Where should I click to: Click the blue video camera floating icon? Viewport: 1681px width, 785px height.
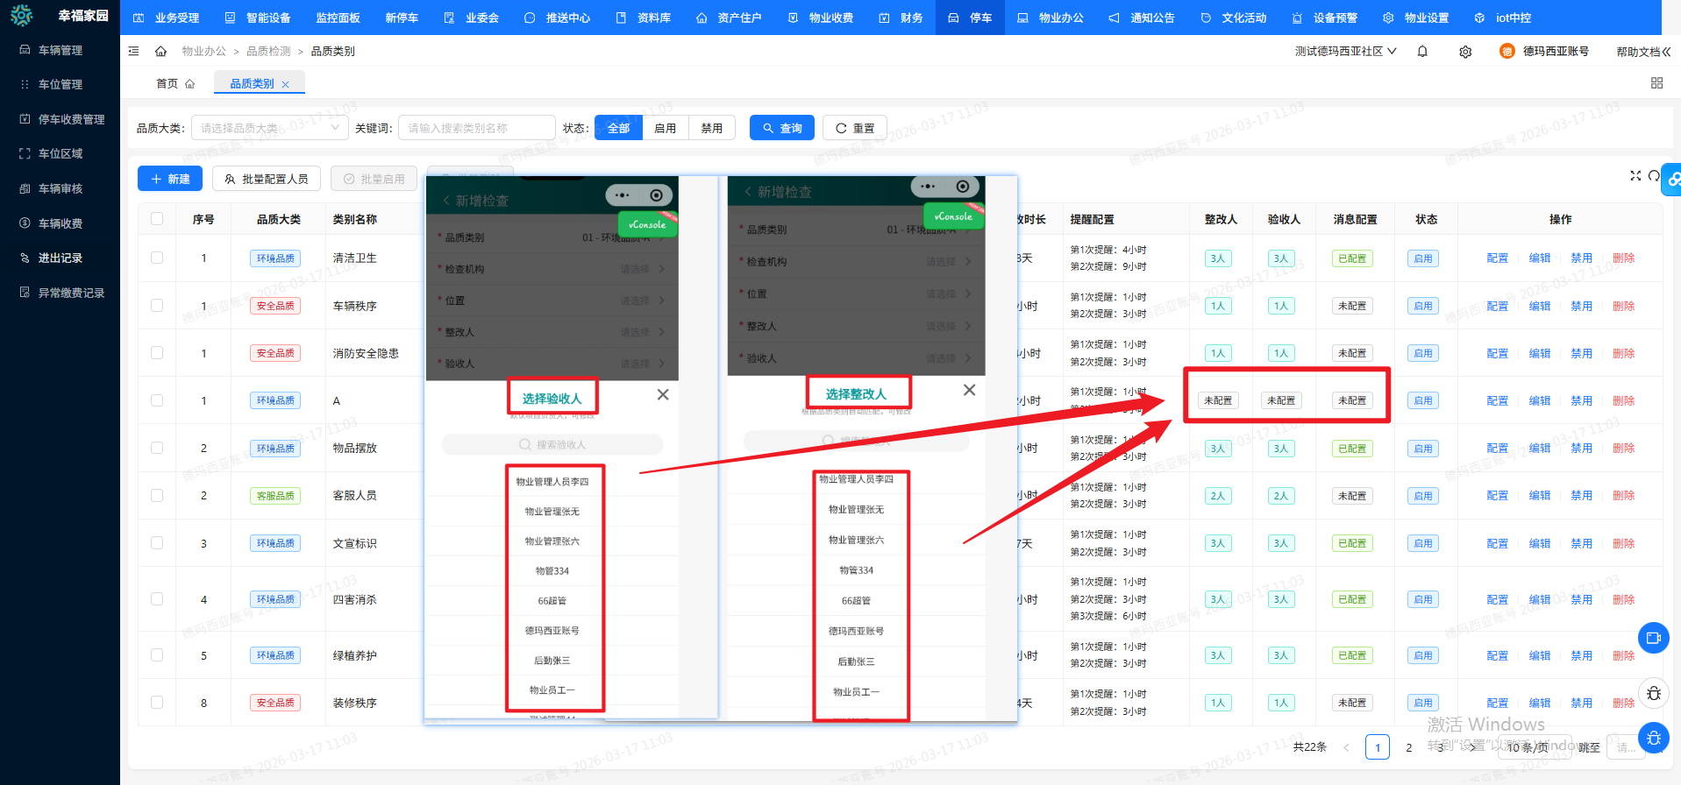tap(1653, 638)
